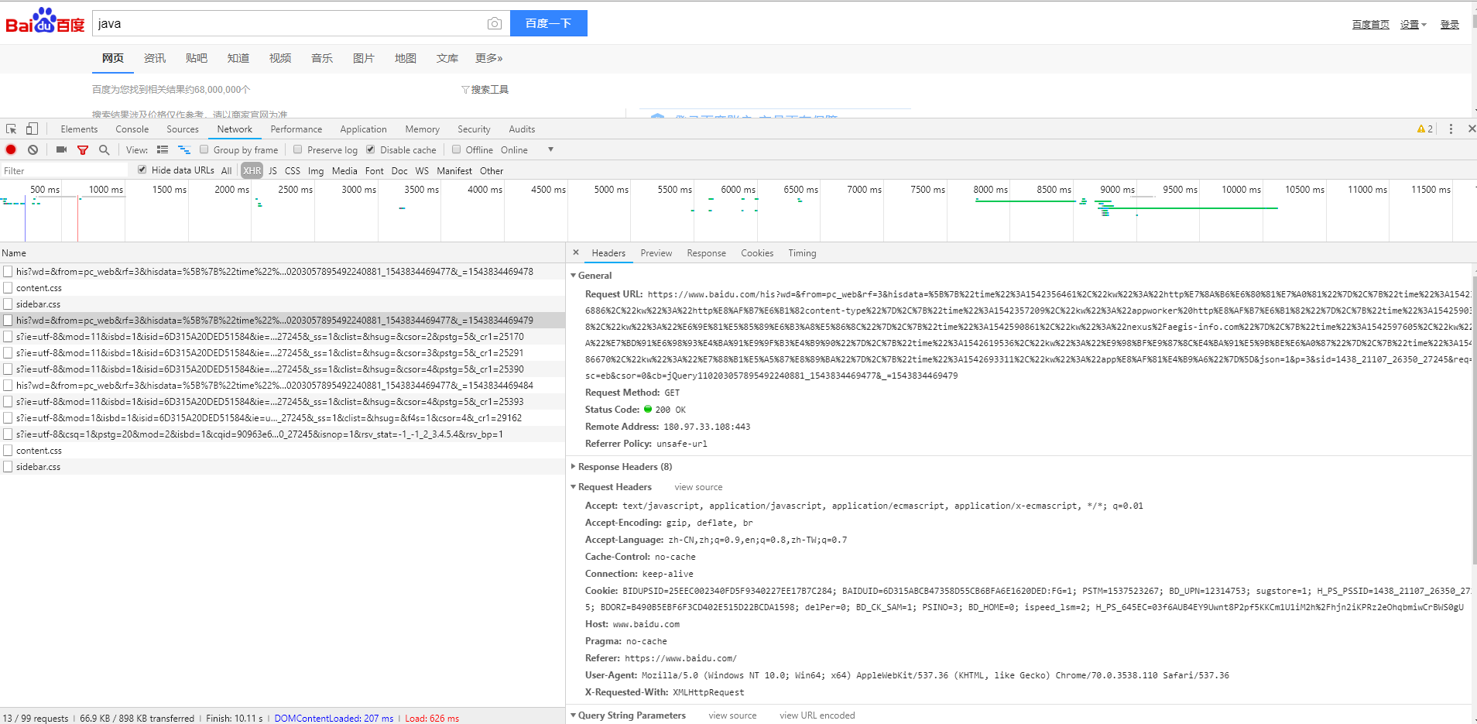
Task: Open the Security panel tab
Action: (474, 129)
